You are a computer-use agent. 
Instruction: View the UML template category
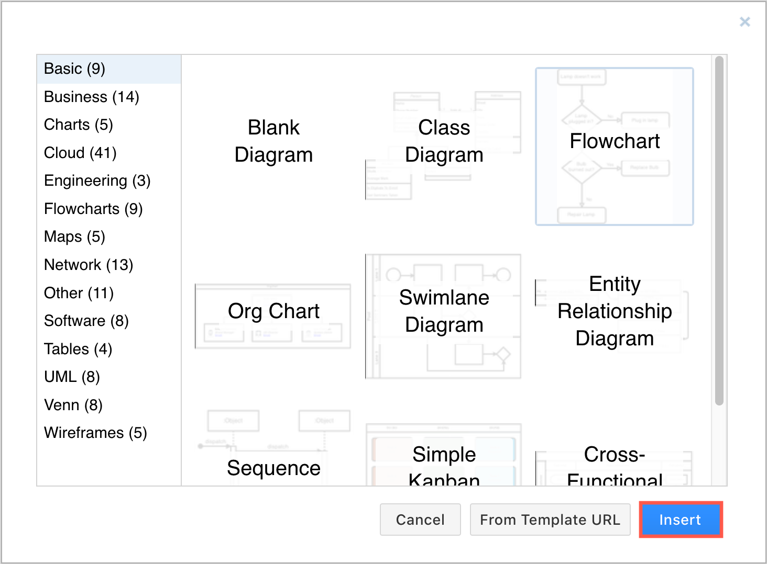click(x=72, y=377)
